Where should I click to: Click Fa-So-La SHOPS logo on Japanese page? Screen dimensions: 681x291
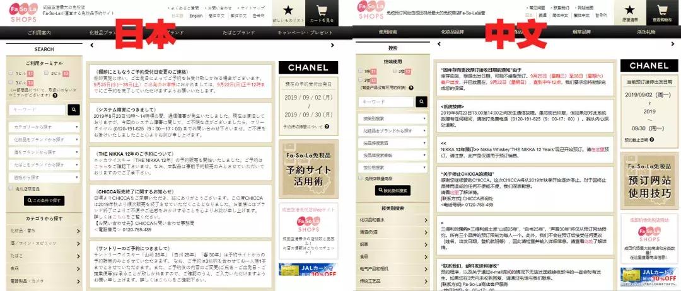(x=23, y=13)
